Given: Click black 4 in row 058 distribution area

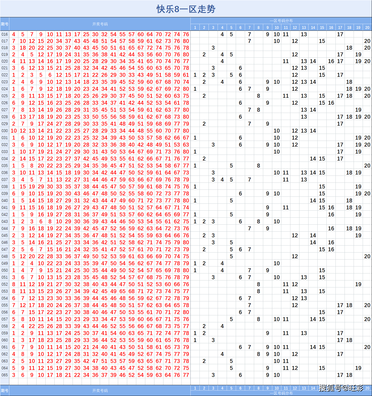Looking at the screenshot, I should tap(222, 326).
